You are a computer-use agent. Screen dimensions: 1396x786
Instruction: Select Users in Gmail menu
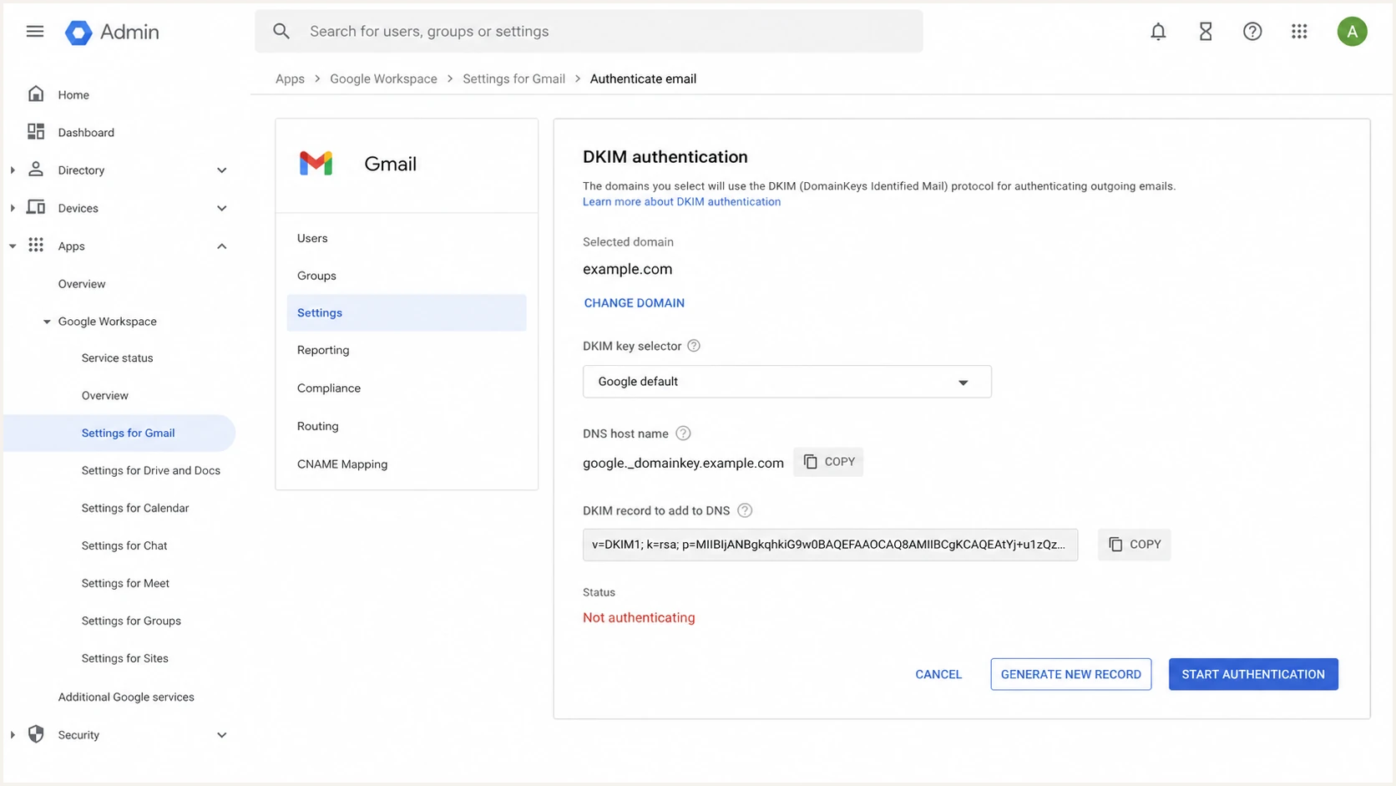tap(407, 238)
